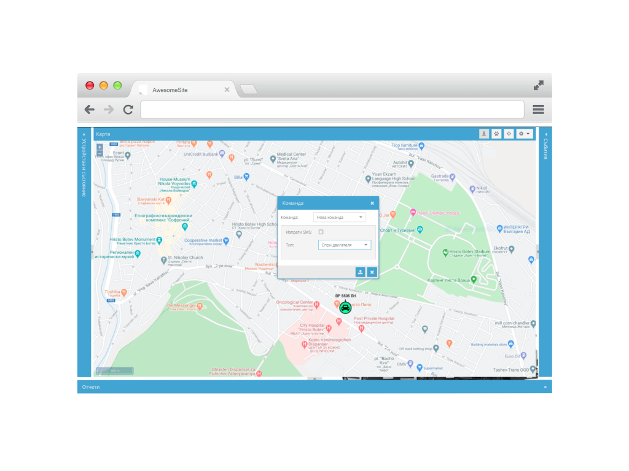Send the command with the upload button
This screenshot has height=471, width=629.
[x=360, y=272]
